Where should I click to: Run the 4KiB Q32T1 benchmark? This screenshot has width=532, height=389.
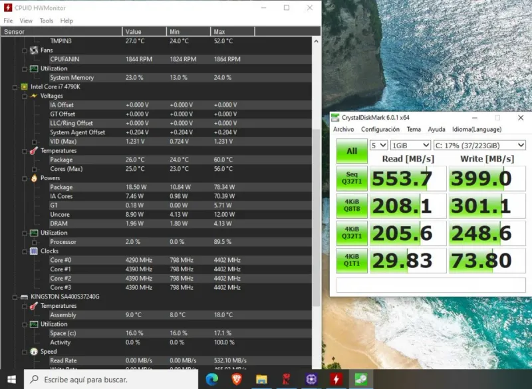[352, 233]
